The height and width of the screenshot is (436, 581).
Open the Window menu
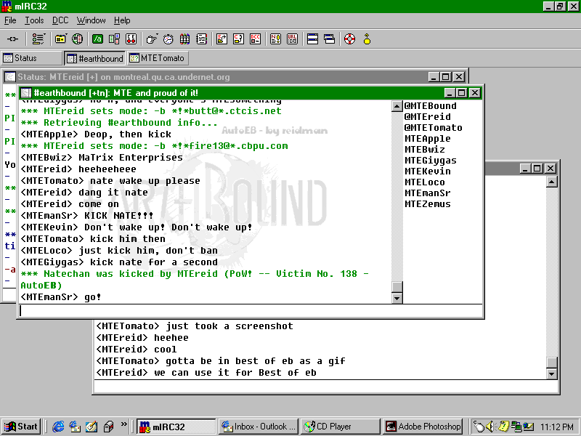(x=92, y=20)
